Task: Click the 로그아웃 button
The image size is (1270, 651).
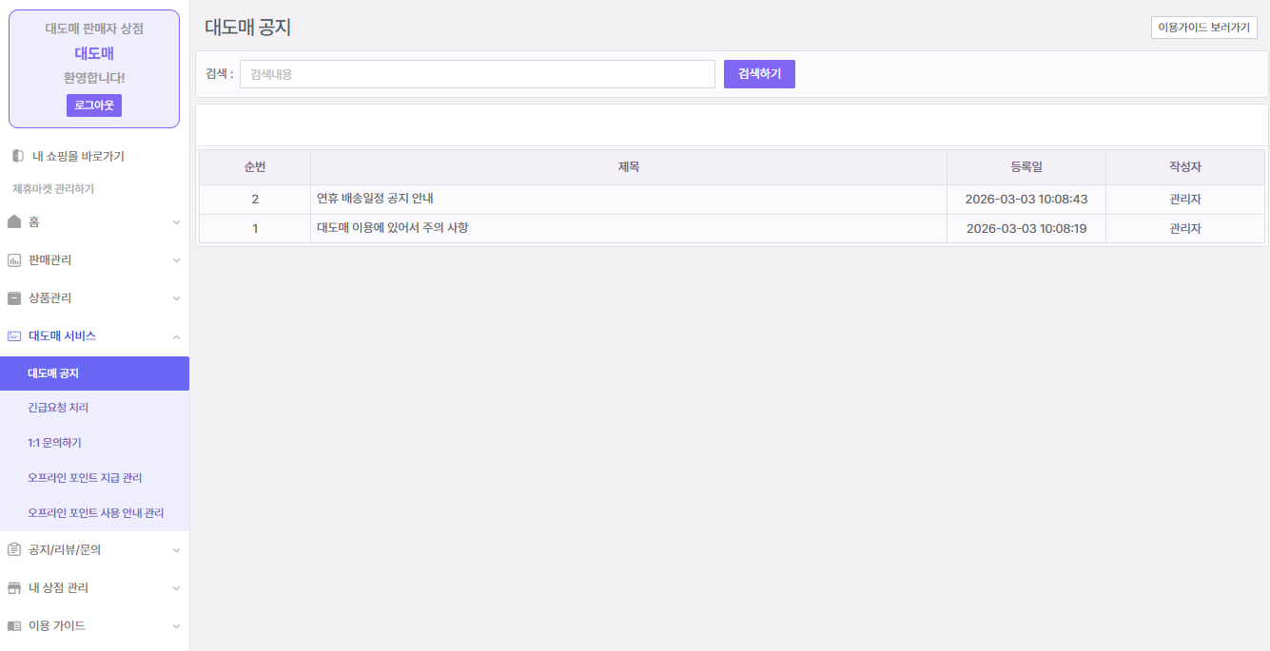Action: [x=94, y=105]
